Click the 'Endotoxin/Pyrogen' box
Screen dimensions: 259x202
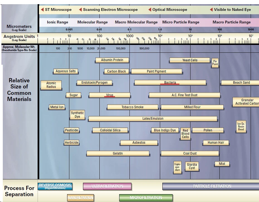point(94,83)
